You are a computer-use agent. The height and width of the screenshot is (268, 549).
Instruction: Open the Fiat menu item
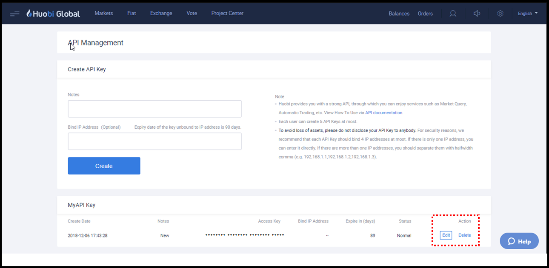(x=132, y=13)
